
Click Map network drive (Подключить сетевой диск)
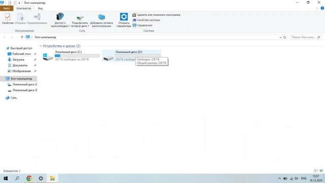point(80,20)
